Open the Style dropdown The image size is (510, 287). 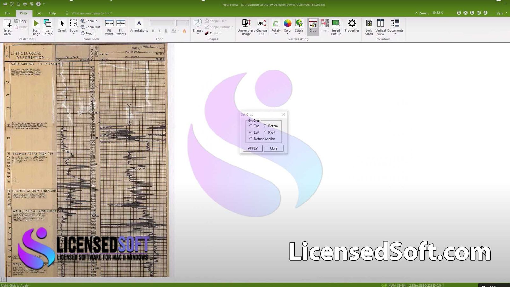point(502,13)
